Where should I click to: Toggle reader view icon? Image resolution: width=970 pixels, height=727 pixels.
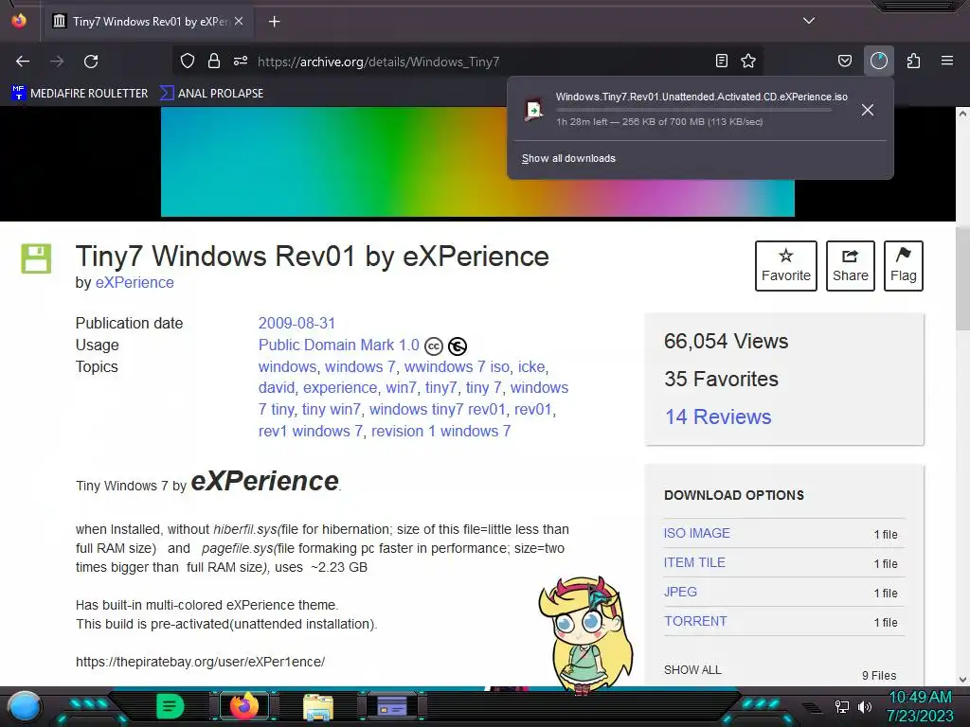point(721,61)
